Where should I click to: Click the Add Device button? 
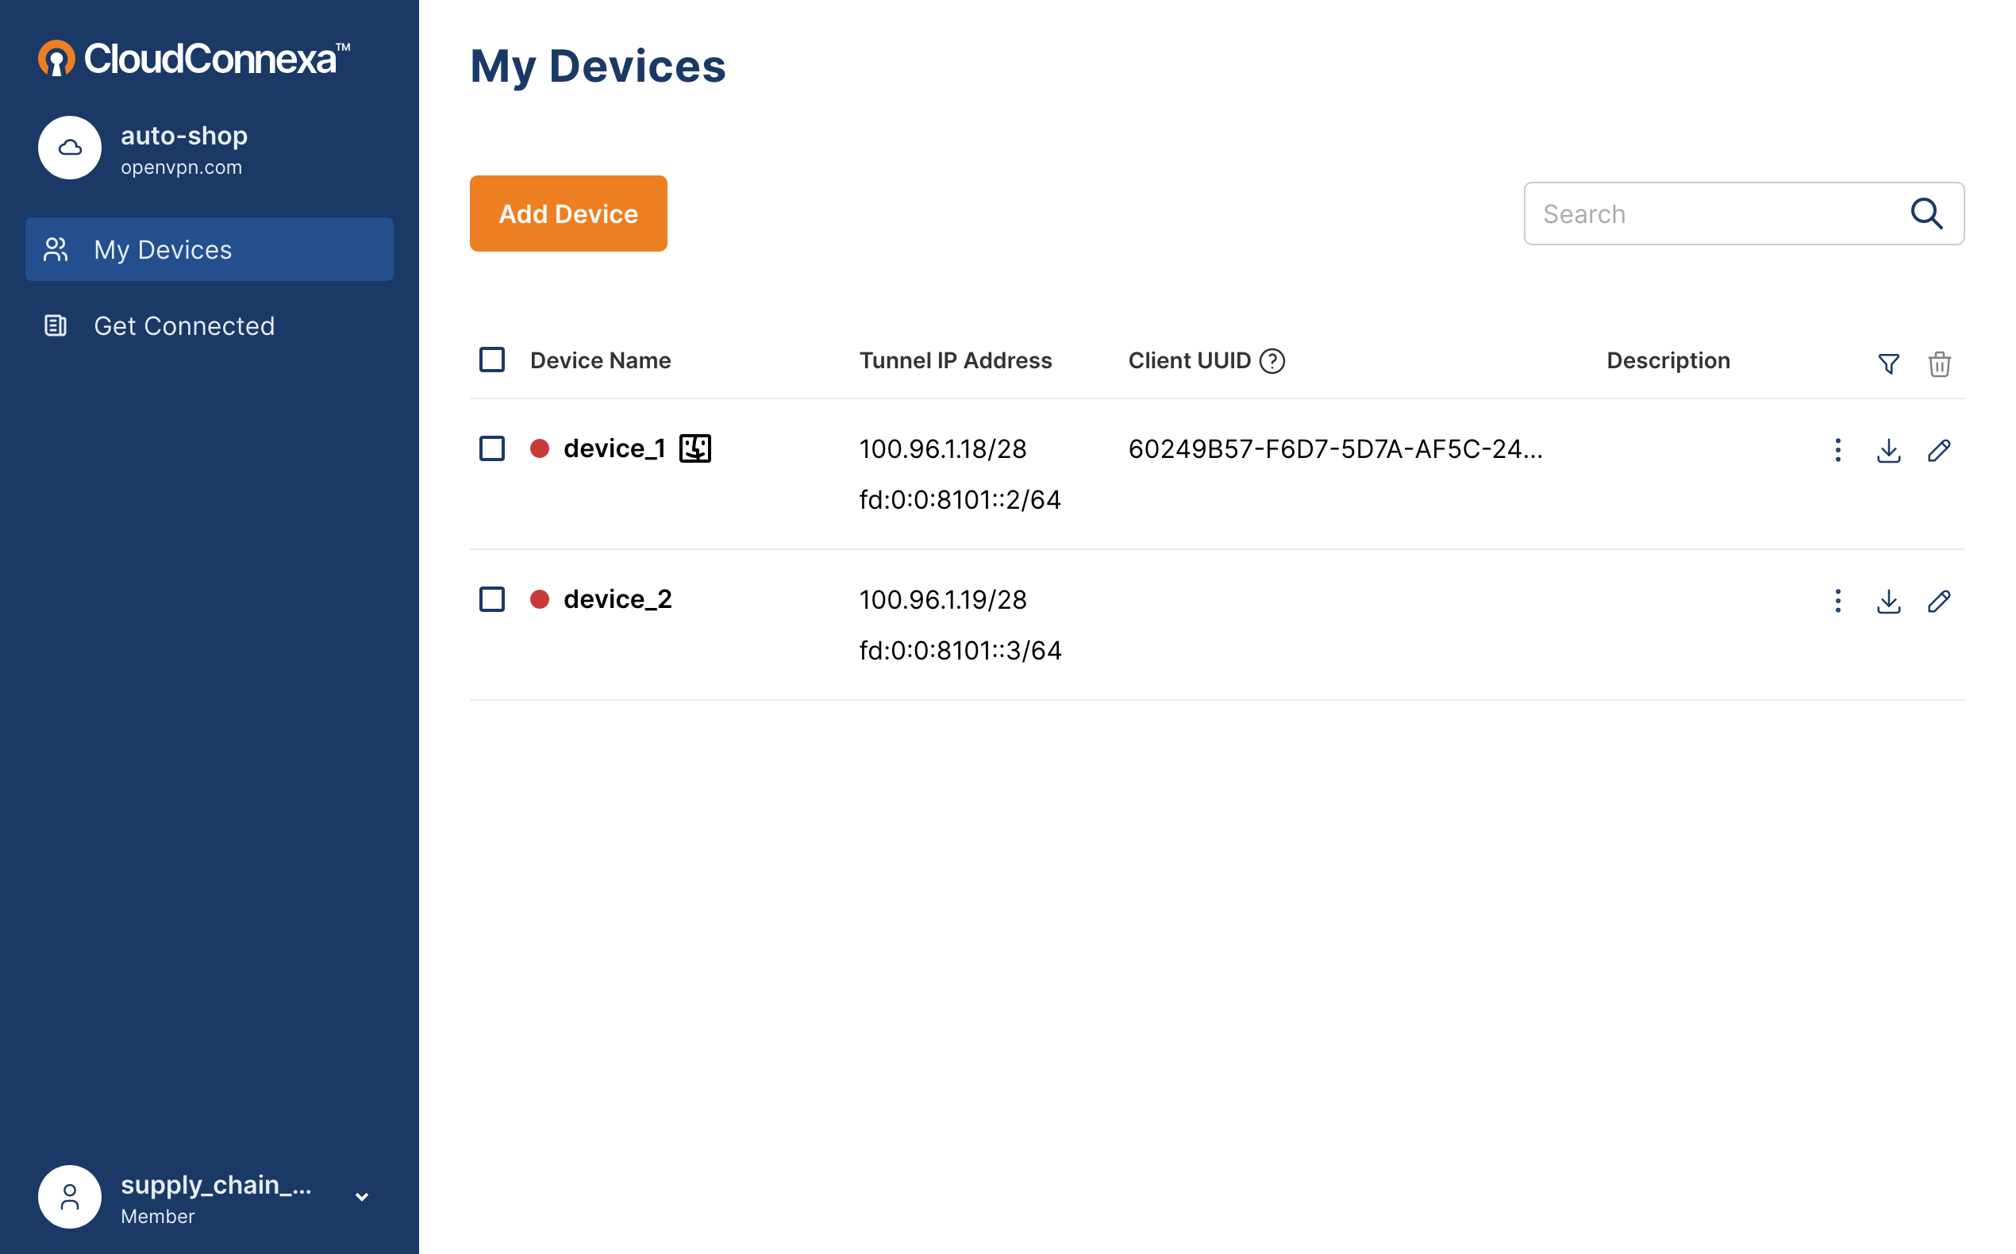click(568, 213)
